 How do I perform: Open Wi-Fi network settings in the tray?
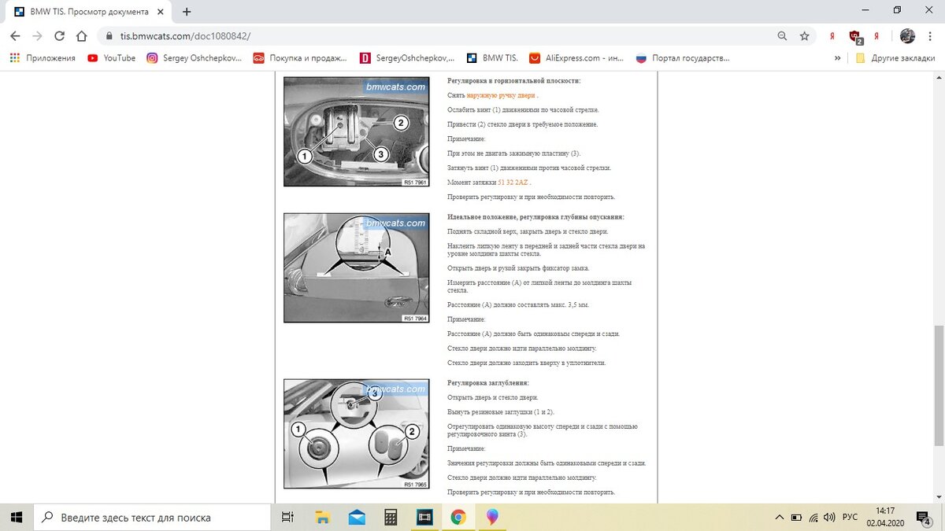coord(812,517)
